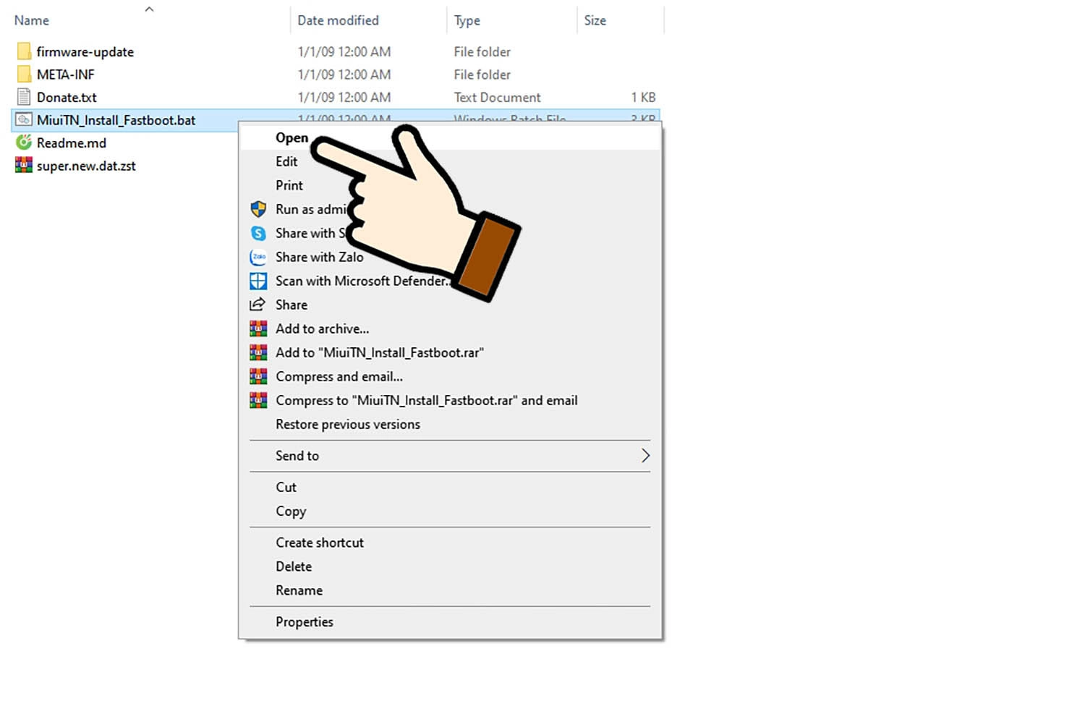The image size is (1085, 709).
Task: Select Share with Zalo
Action: [319, 257]
